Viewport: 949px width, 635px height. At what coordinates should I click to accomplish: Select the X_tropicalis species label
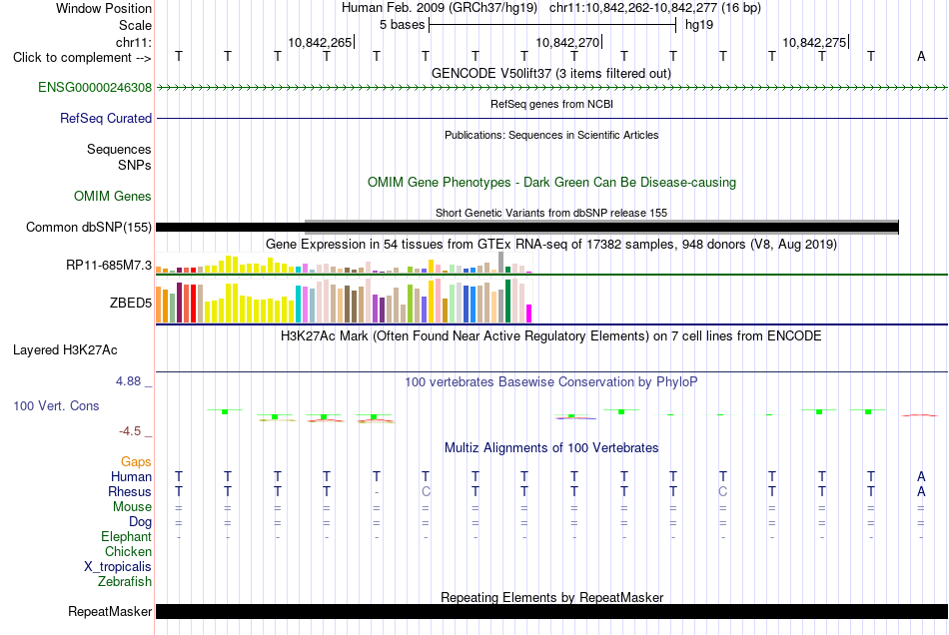click(x=118, y=567)
